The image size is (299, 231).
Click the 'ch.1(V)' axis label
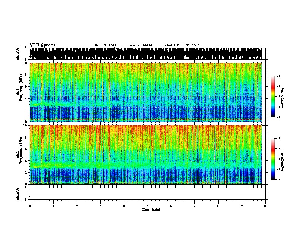click(x=18, y=54)
